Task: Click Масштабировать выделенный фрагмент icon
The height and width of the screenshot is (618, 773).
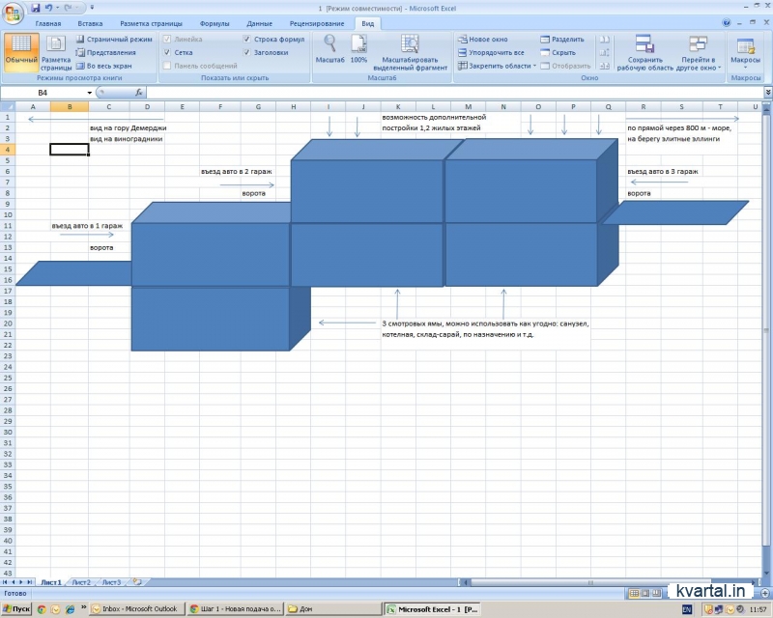Action: (409, 48)
